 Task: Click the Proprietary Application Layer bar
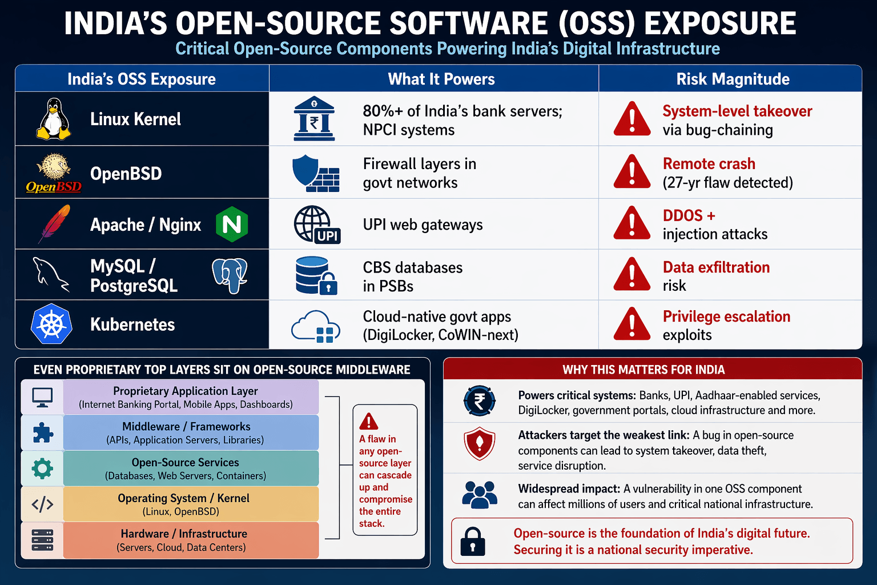[186, 396]
